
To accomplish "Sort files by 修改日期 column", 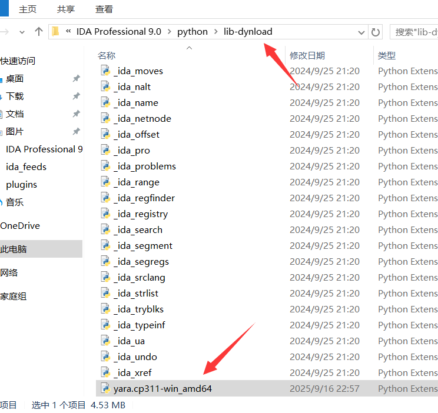I will (307, 55).
